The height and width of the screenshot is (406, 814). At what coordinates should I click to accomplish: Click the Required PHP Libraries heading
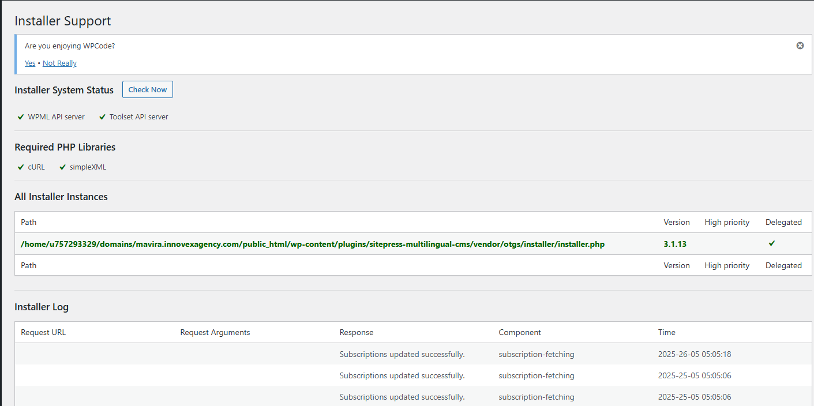click(65, 147)
